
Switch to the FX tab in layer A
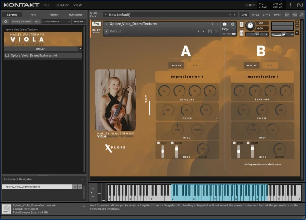[195, 65]
